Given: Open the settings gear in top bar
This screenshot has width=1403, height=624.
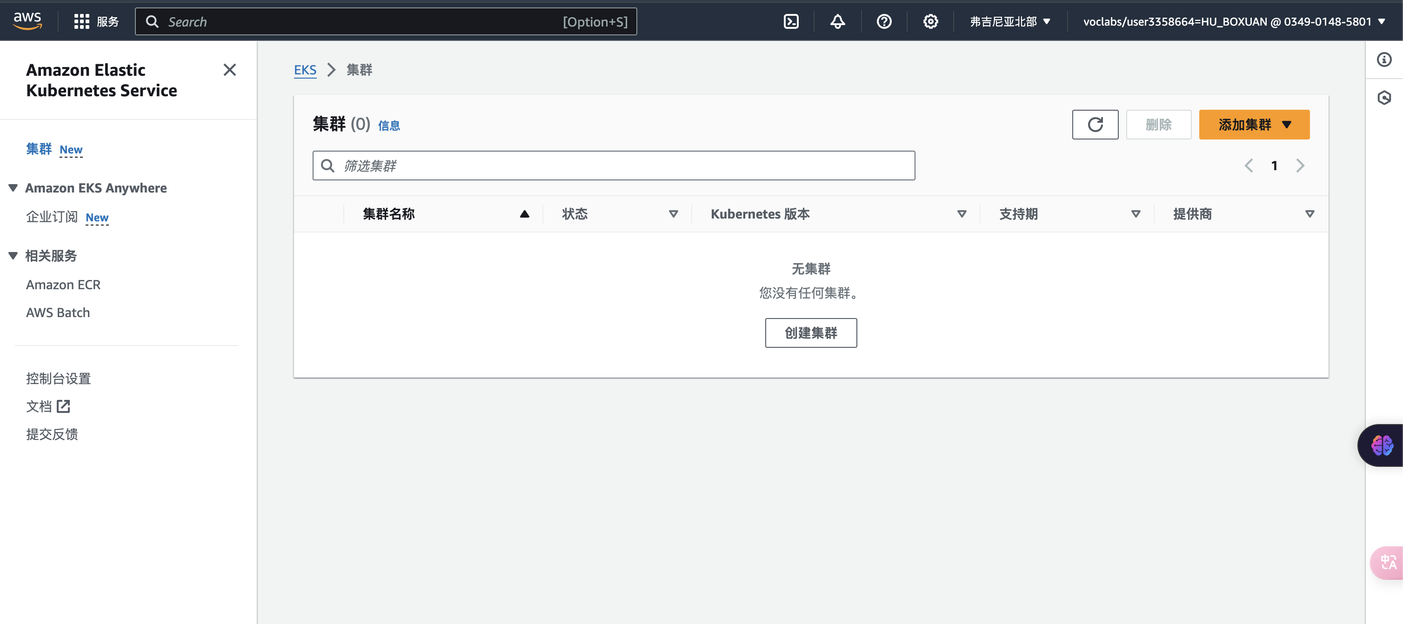Looking at the screenshot, I should (x=930, y=22).
